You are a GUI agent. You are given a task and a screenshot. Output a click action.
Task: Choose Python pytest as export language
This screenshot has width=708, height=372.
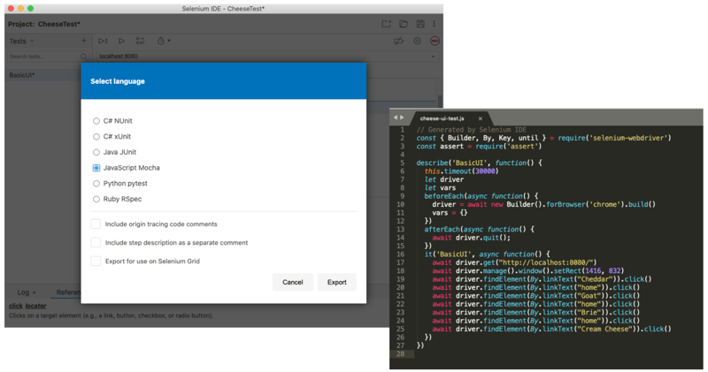(96, 184)
